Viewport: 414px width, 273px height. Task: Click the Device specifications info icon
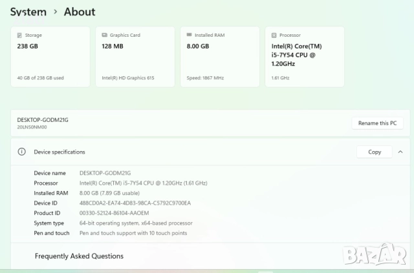21,152
